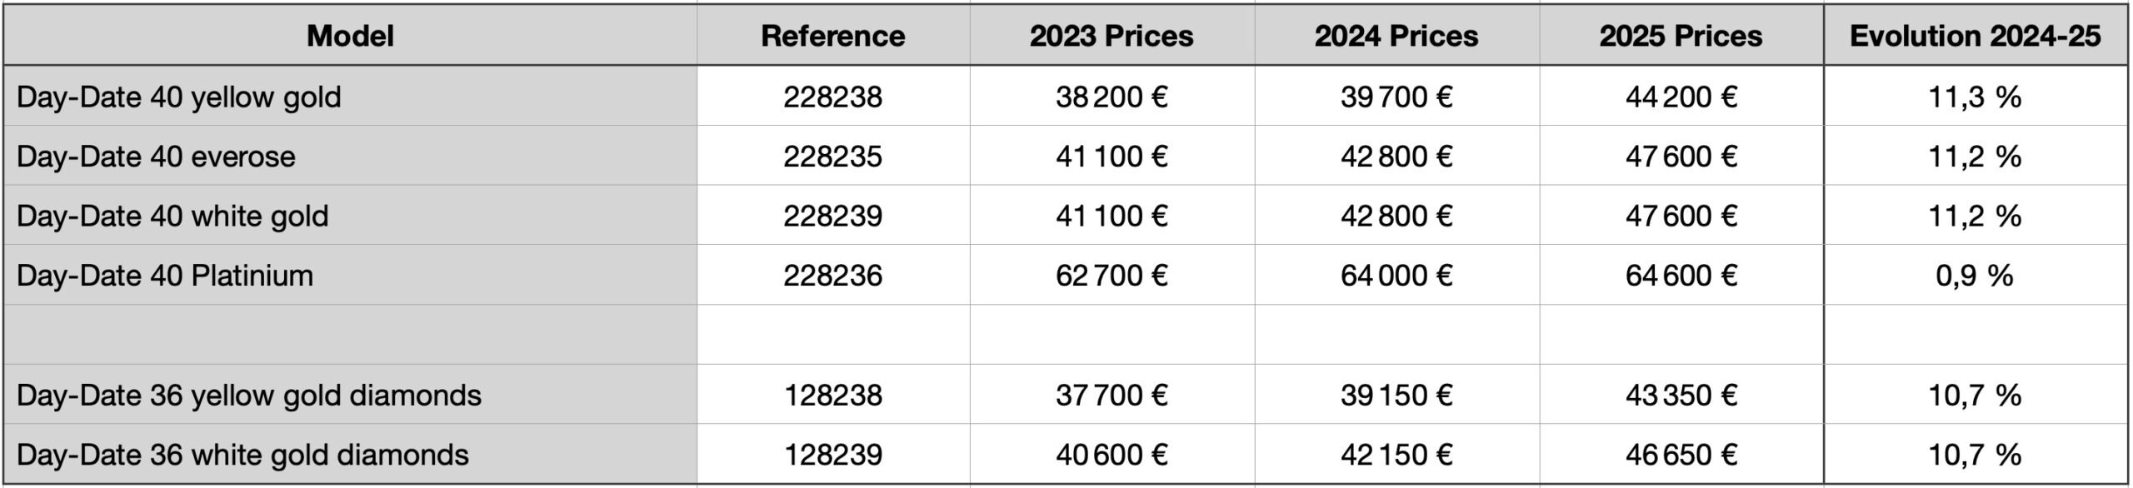Select the Day-Date 40 Platinium row label
2133x488 pixels.
click(x=350, y=275)
